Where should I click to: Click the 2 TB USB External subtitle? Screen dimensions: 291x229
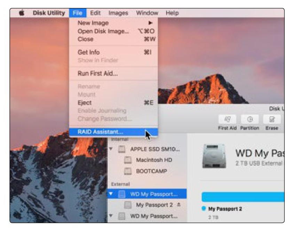259,163
